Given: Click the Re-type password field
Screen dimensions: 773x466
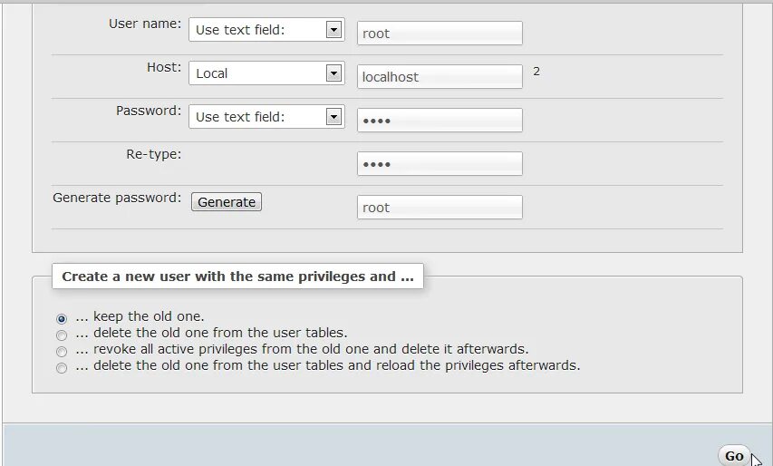Looking at the screenshot, I should coord(440,164).
